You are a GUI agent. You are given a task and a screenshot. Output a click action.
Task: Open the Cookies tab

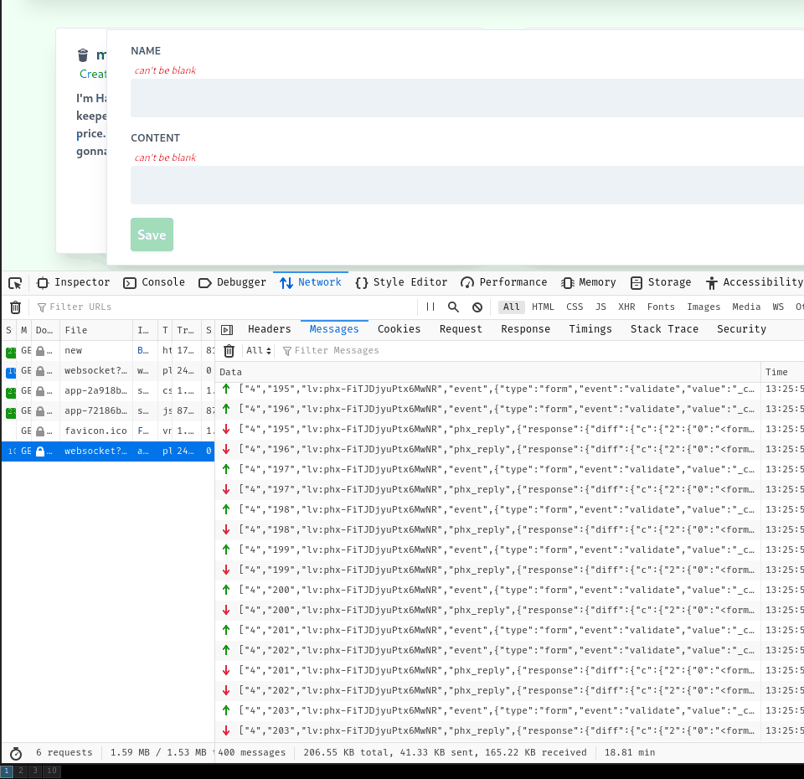(x=399, y=329)
